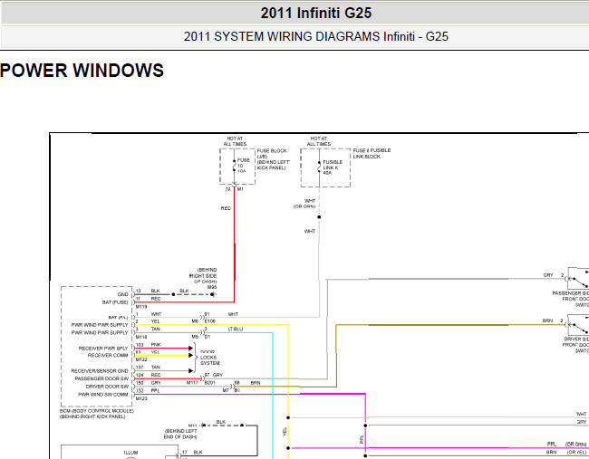
Task: Click the BCM Body Control Module label
Action: (97, 414)
